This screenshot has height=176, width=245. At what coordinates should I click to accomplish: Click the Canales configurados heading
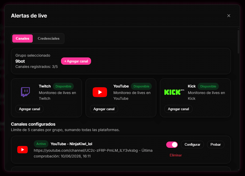(33, 124)
